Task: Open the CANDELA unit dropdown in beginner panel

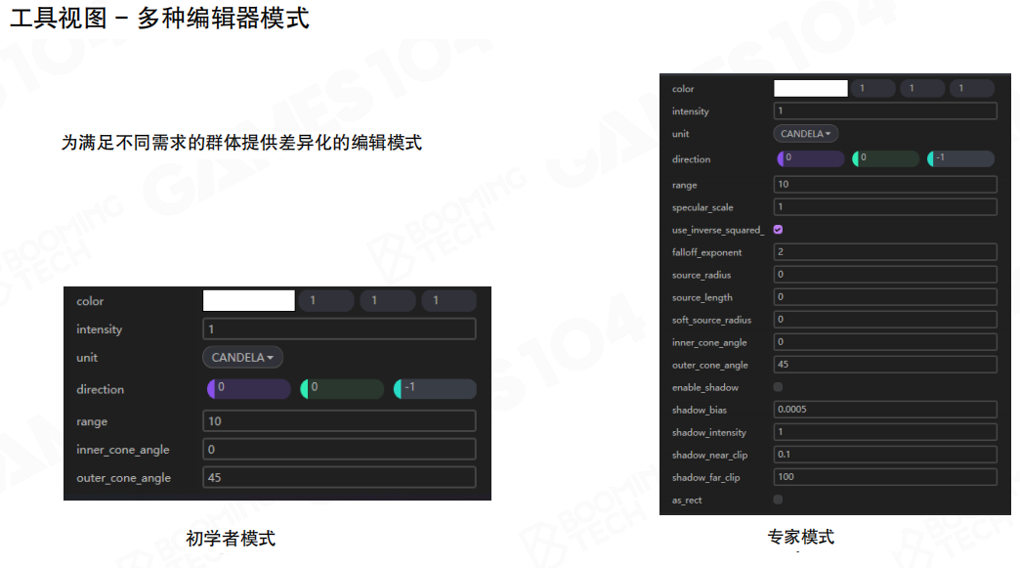Action: pyautogui.click(x=242, y=358)
